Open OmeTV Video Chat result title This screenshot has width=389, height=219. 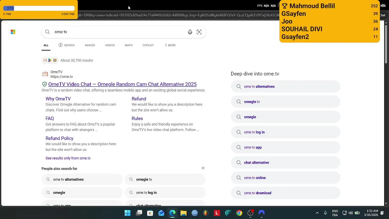click(122, 84)
